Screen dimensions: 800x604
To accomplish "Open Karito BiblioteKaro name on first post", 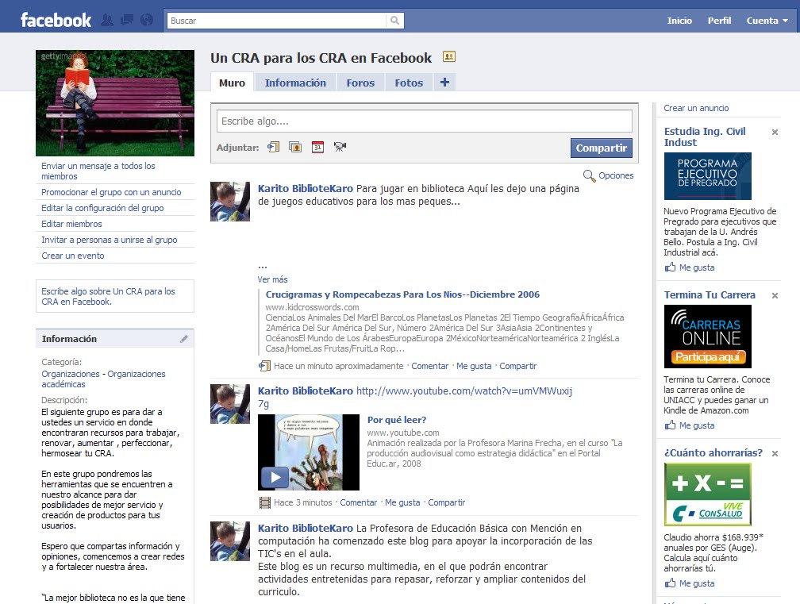I will [305, 189].
